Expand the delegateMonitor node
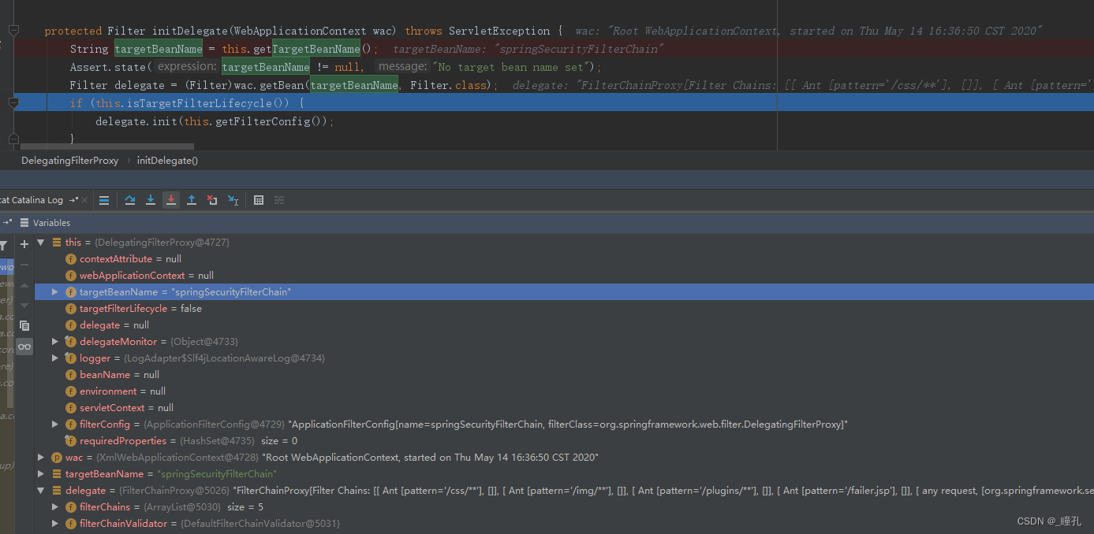 [x=55, y=342]
